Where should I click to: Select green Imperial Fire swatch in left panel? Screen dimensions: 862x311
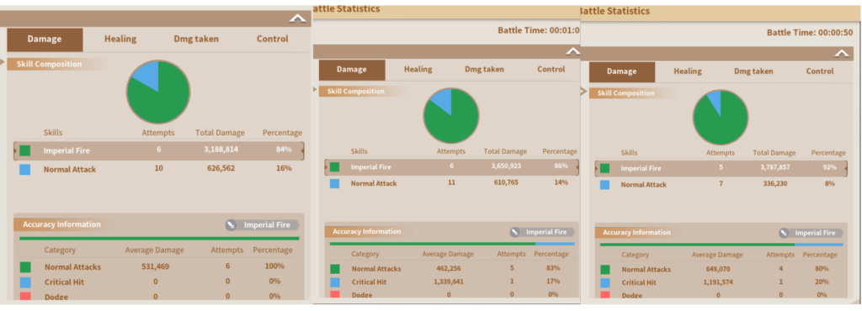pos(24,150)
